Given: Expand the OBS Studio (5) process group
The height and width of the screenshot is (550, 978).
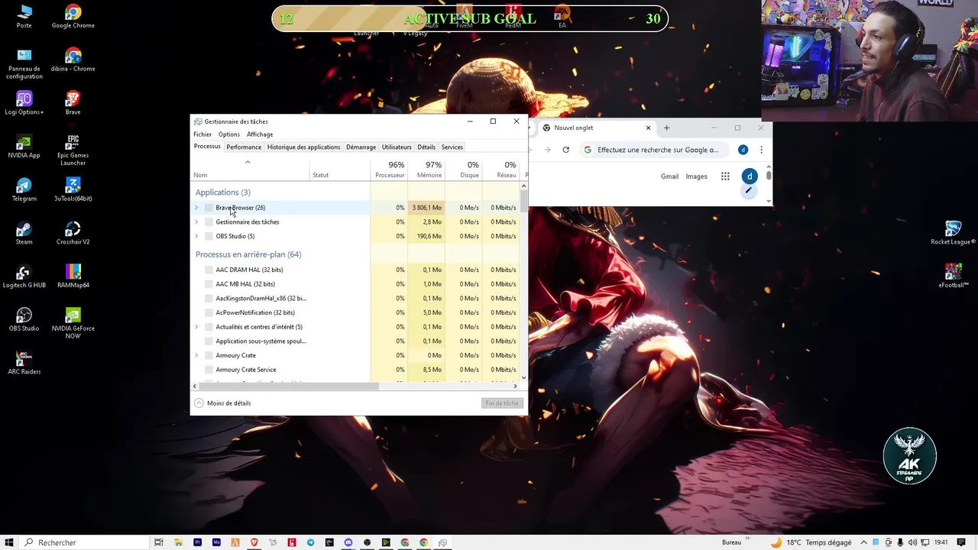Looking at the screenshot, I should pyautogui.click(x=196, y=236).
